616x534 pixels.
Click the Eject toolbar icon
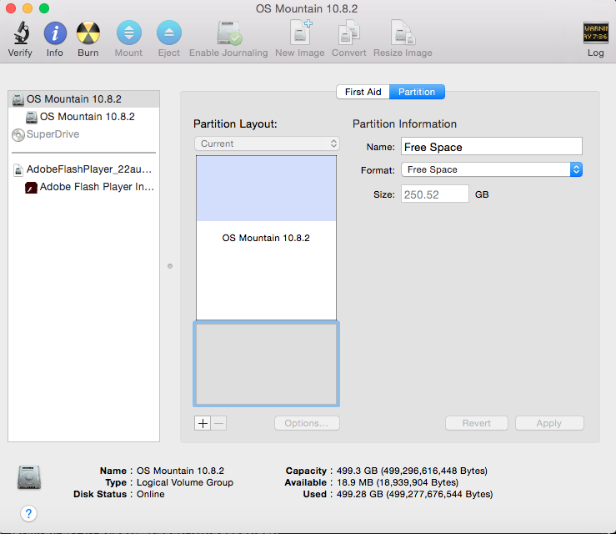coord(169,33)
